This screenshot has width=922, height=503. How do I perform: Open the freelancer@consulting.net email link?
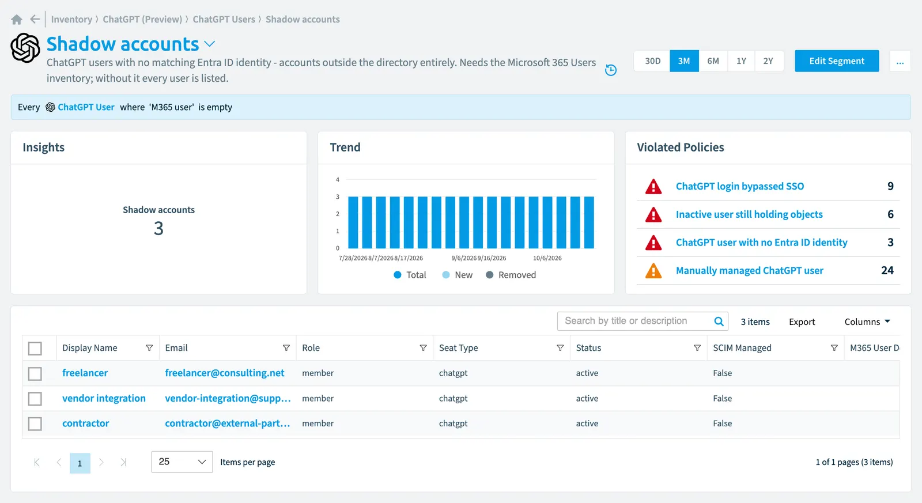[x=225, y=373]
